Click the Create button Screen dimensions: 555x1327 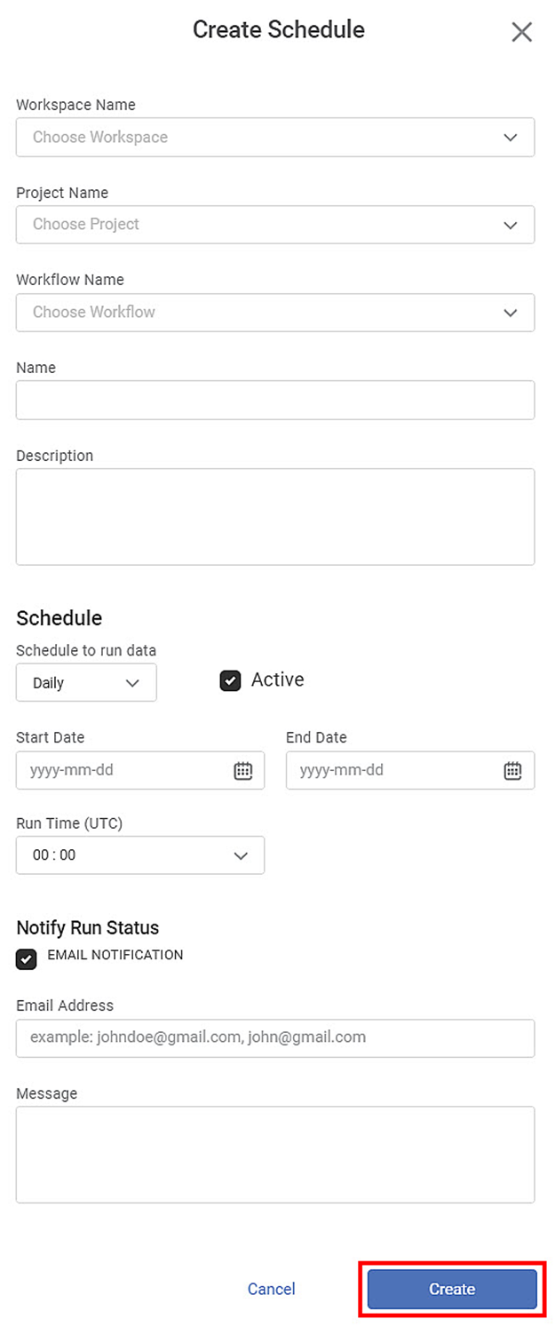(452, 1289)
